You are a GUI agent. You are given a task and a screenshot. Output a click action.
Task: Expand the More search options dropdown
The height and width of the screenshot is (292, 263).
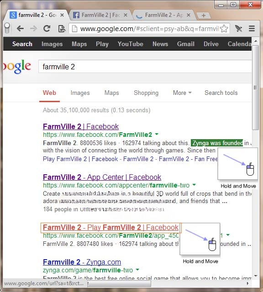click(x=182, y=93)
